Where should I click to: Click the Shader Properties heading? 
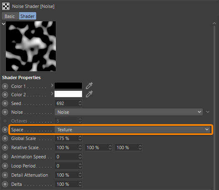(21, 77)
